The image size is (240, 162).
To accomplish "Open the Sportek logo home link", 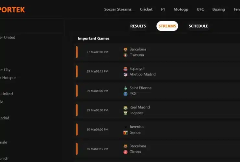I will 12,10.
